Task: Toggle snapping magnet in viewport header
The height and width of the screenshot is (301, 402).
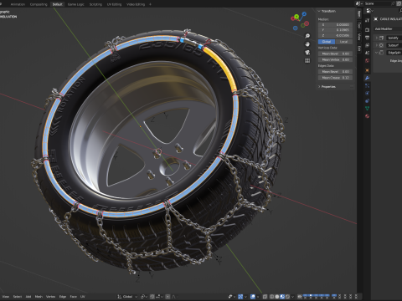Action: 152,297
